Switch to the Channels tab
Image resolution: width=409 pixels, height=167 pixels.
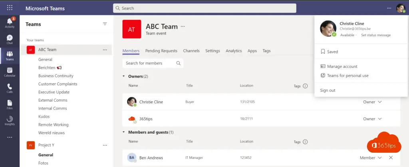click(191, 51)
